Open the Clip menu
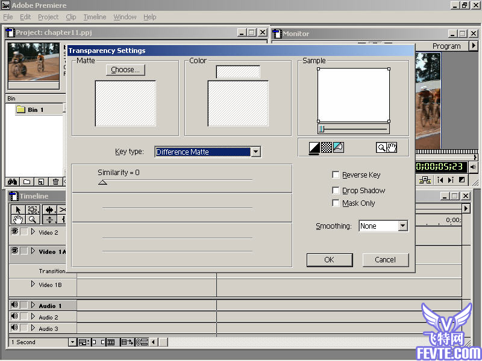Viewport: 482px width, 361px height. [71, 17]
